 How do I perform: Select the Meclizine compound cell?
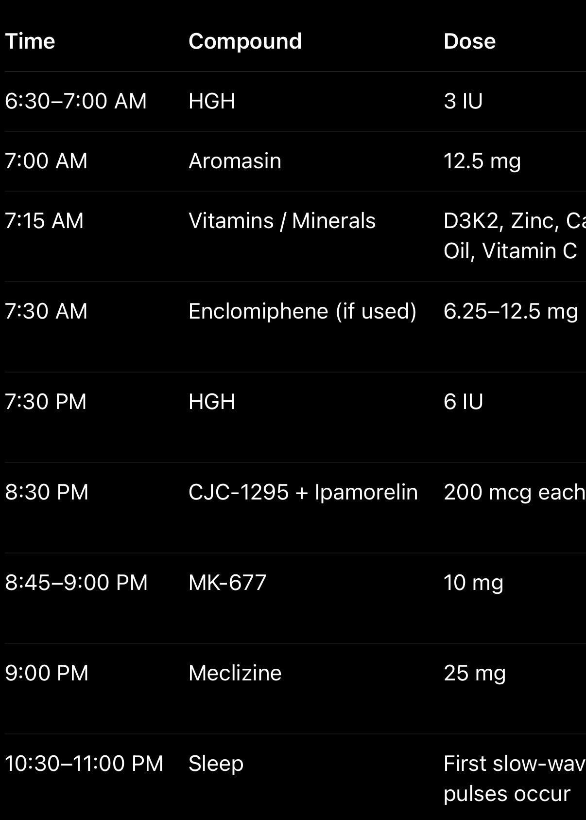click(235, 673)
